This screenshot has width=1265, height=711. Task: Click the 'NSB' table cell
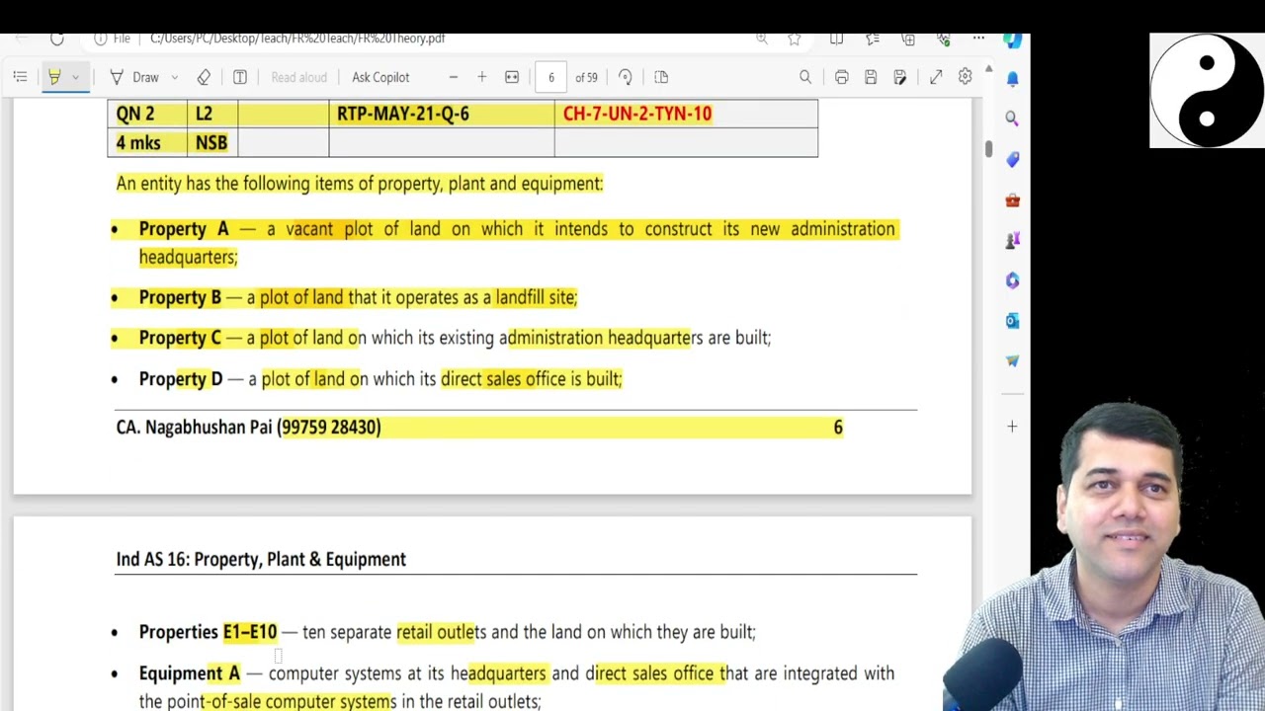point(211,143)
